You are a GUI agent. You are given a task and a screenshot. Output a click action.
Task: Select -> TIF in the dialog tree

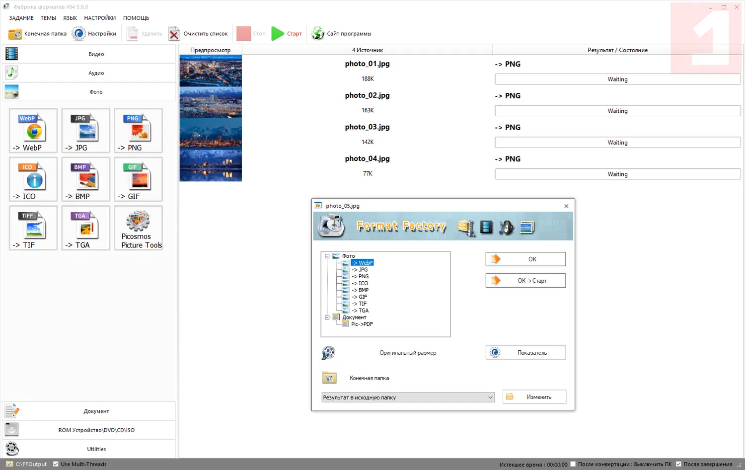pos(360,304)
